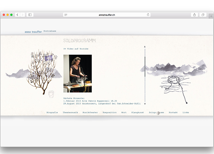
Task: Select Kontakt in the navigation
Action: coord(173,112)
